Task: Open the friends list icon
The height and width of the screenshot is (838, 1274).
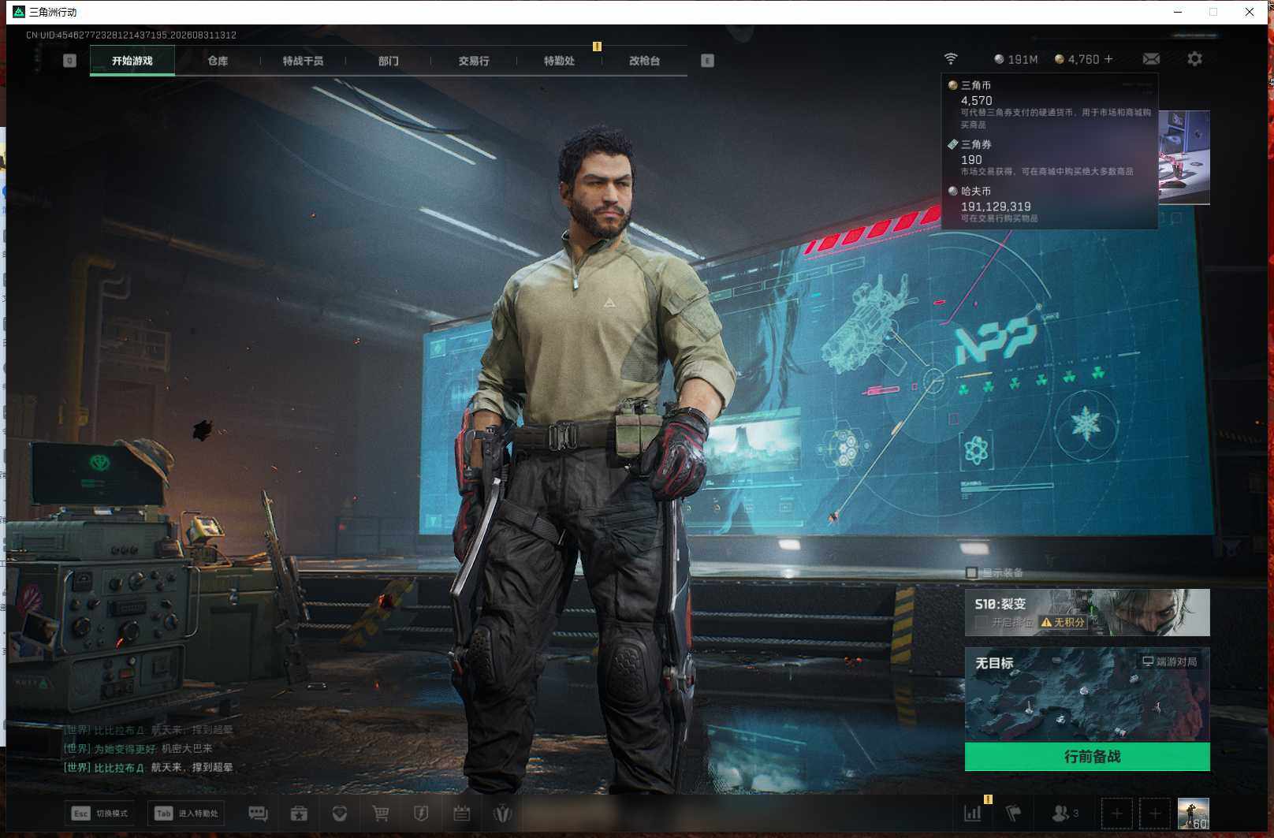Action: tap(1065, 814)
